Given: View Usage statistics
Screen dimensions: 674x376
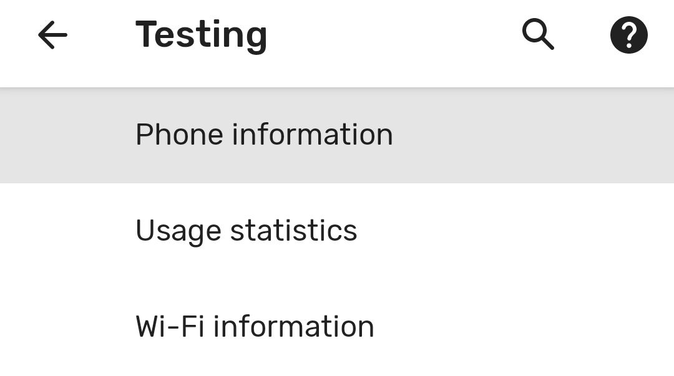Looking at the screenshot, I should tap(246, 231).
